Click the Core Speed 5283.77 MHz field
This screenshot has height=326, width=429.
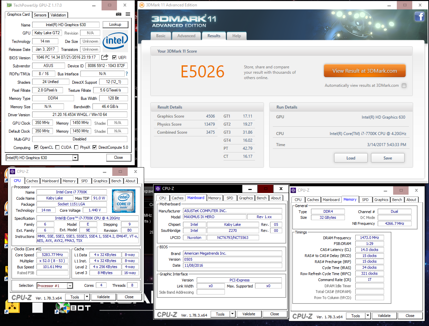pos(52,255)
